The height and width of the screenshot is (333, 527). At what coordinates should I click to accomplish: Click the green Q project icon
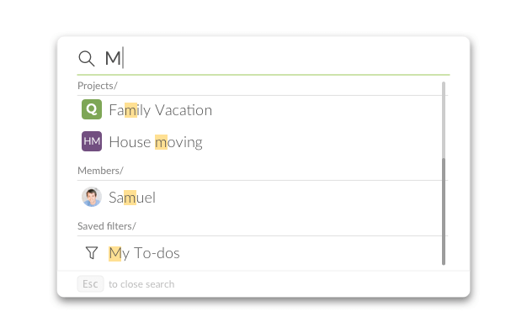[x=92, y=109]
